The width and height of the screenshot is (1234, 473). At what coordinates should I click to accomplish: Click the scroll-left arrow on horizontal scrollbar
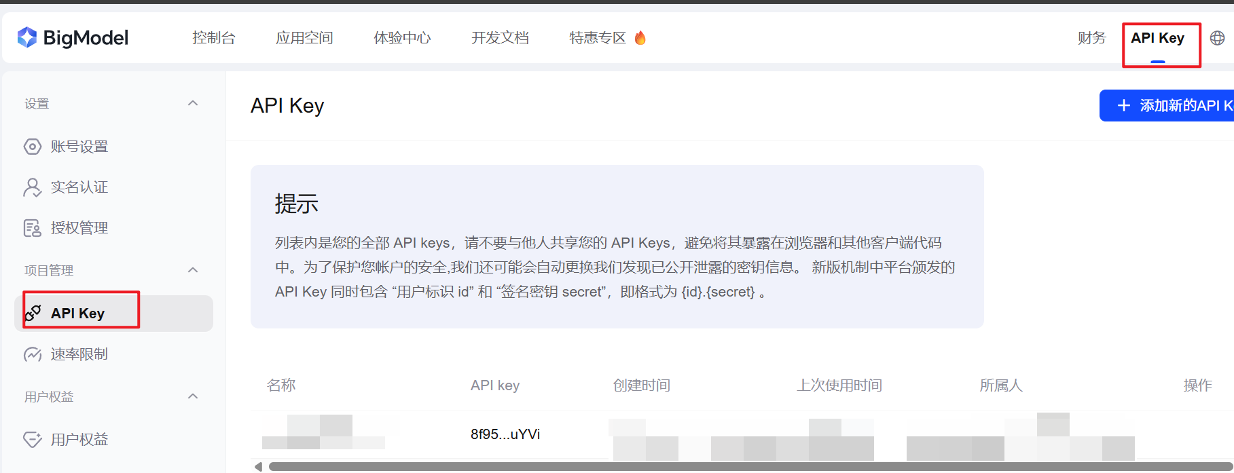258,467
